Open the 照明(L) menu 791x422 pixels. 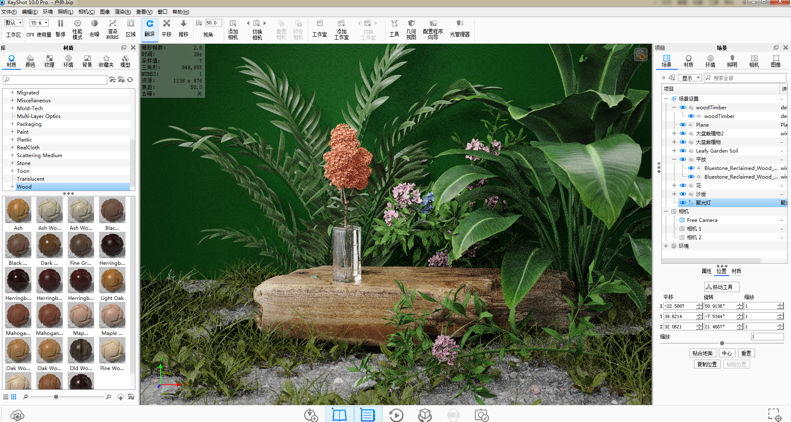click(x=65, y=12)
